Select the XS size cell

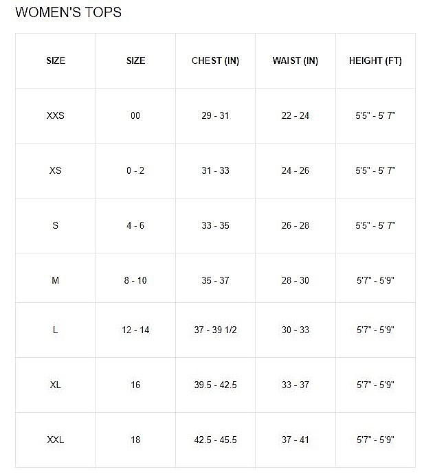tap(56, 170)
